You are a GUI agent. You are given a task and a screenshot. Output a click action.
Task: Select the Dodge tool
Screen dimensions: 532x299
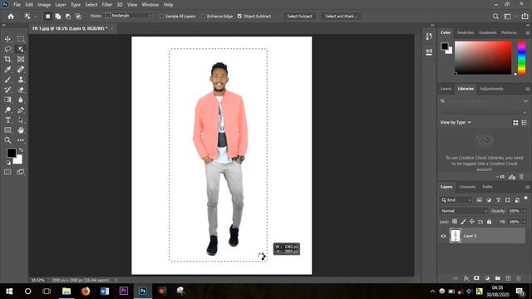7,110
